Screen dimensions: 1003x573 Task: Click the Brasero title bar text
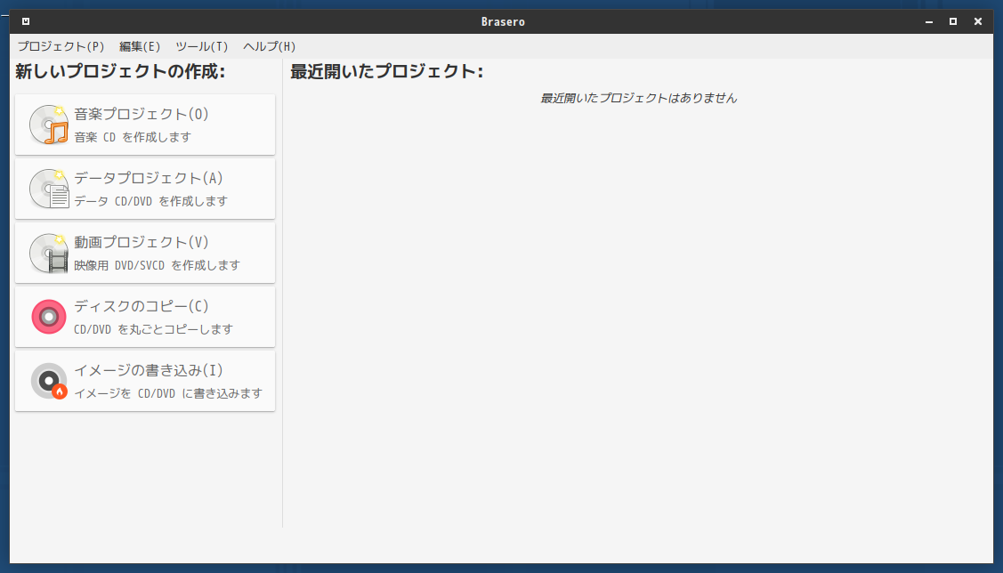503,21
